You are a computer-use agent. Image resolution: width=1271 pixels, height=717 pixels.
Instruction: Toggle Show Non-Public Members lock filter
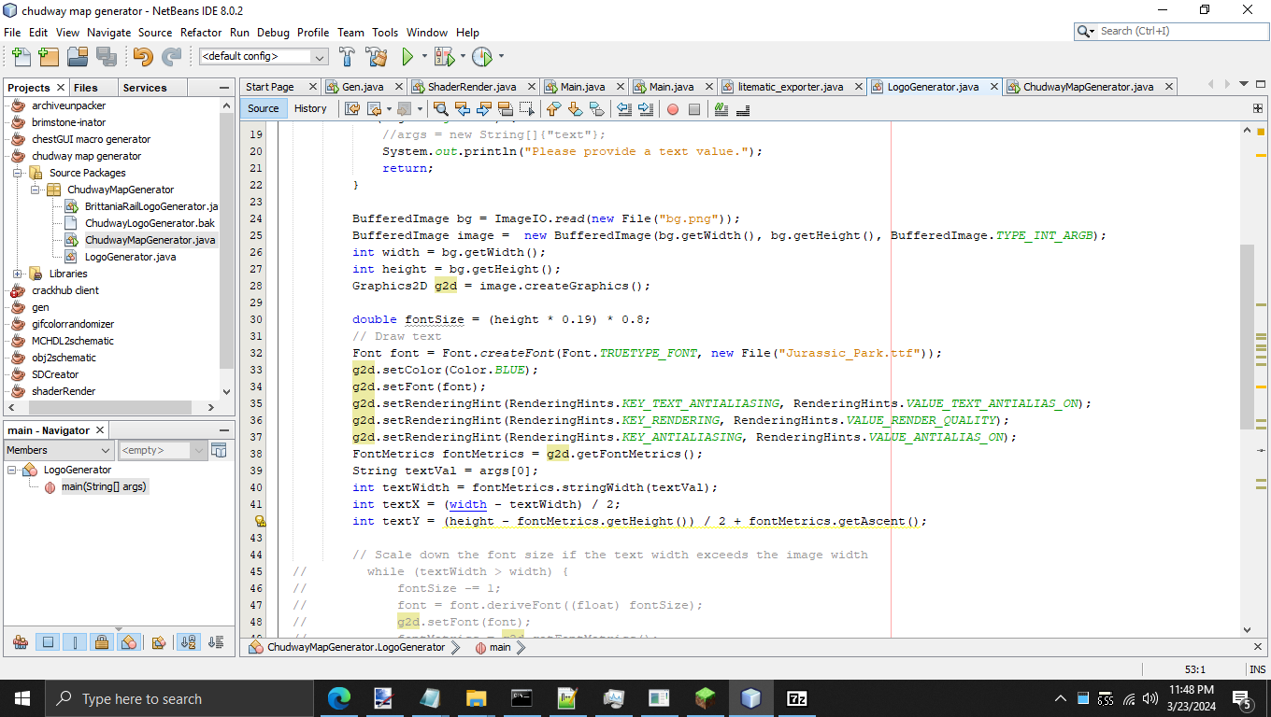[102, 642]
